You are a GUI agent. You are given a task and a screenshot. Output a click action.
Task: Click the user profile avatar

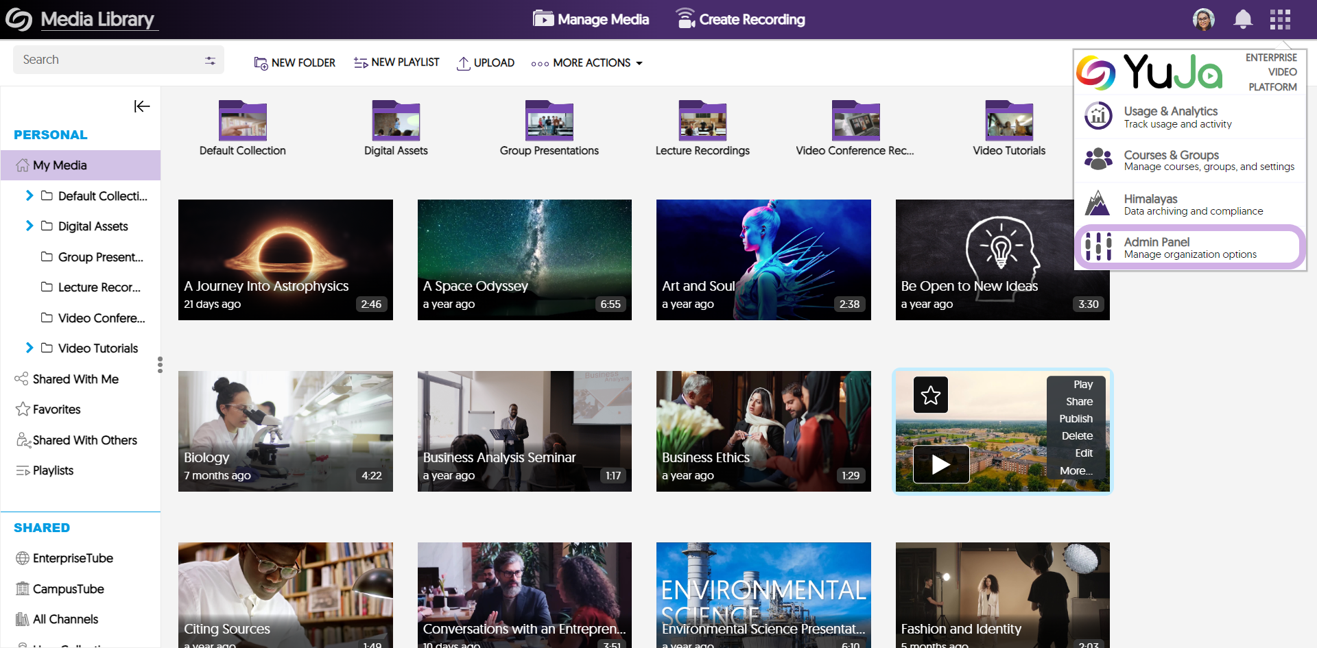[1204, 19]
